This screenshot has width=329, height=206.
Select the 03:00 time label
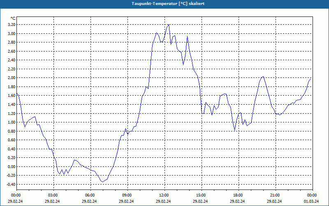(x=53, y=195)
